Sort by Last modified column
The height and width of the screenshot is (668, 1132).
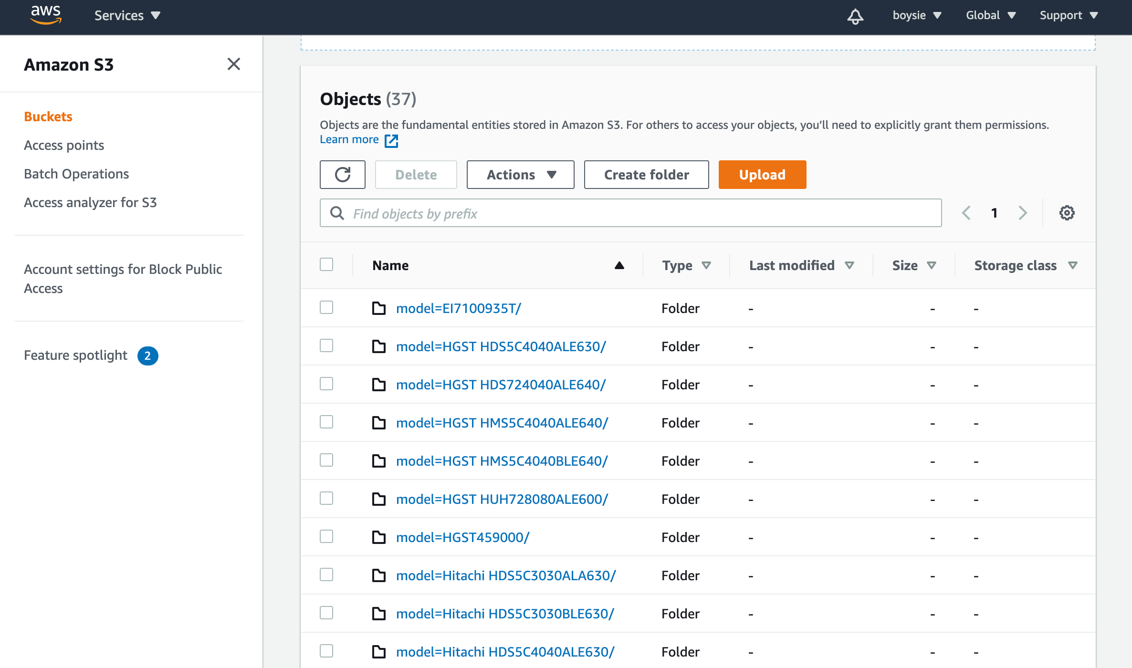tap(801, 265)
